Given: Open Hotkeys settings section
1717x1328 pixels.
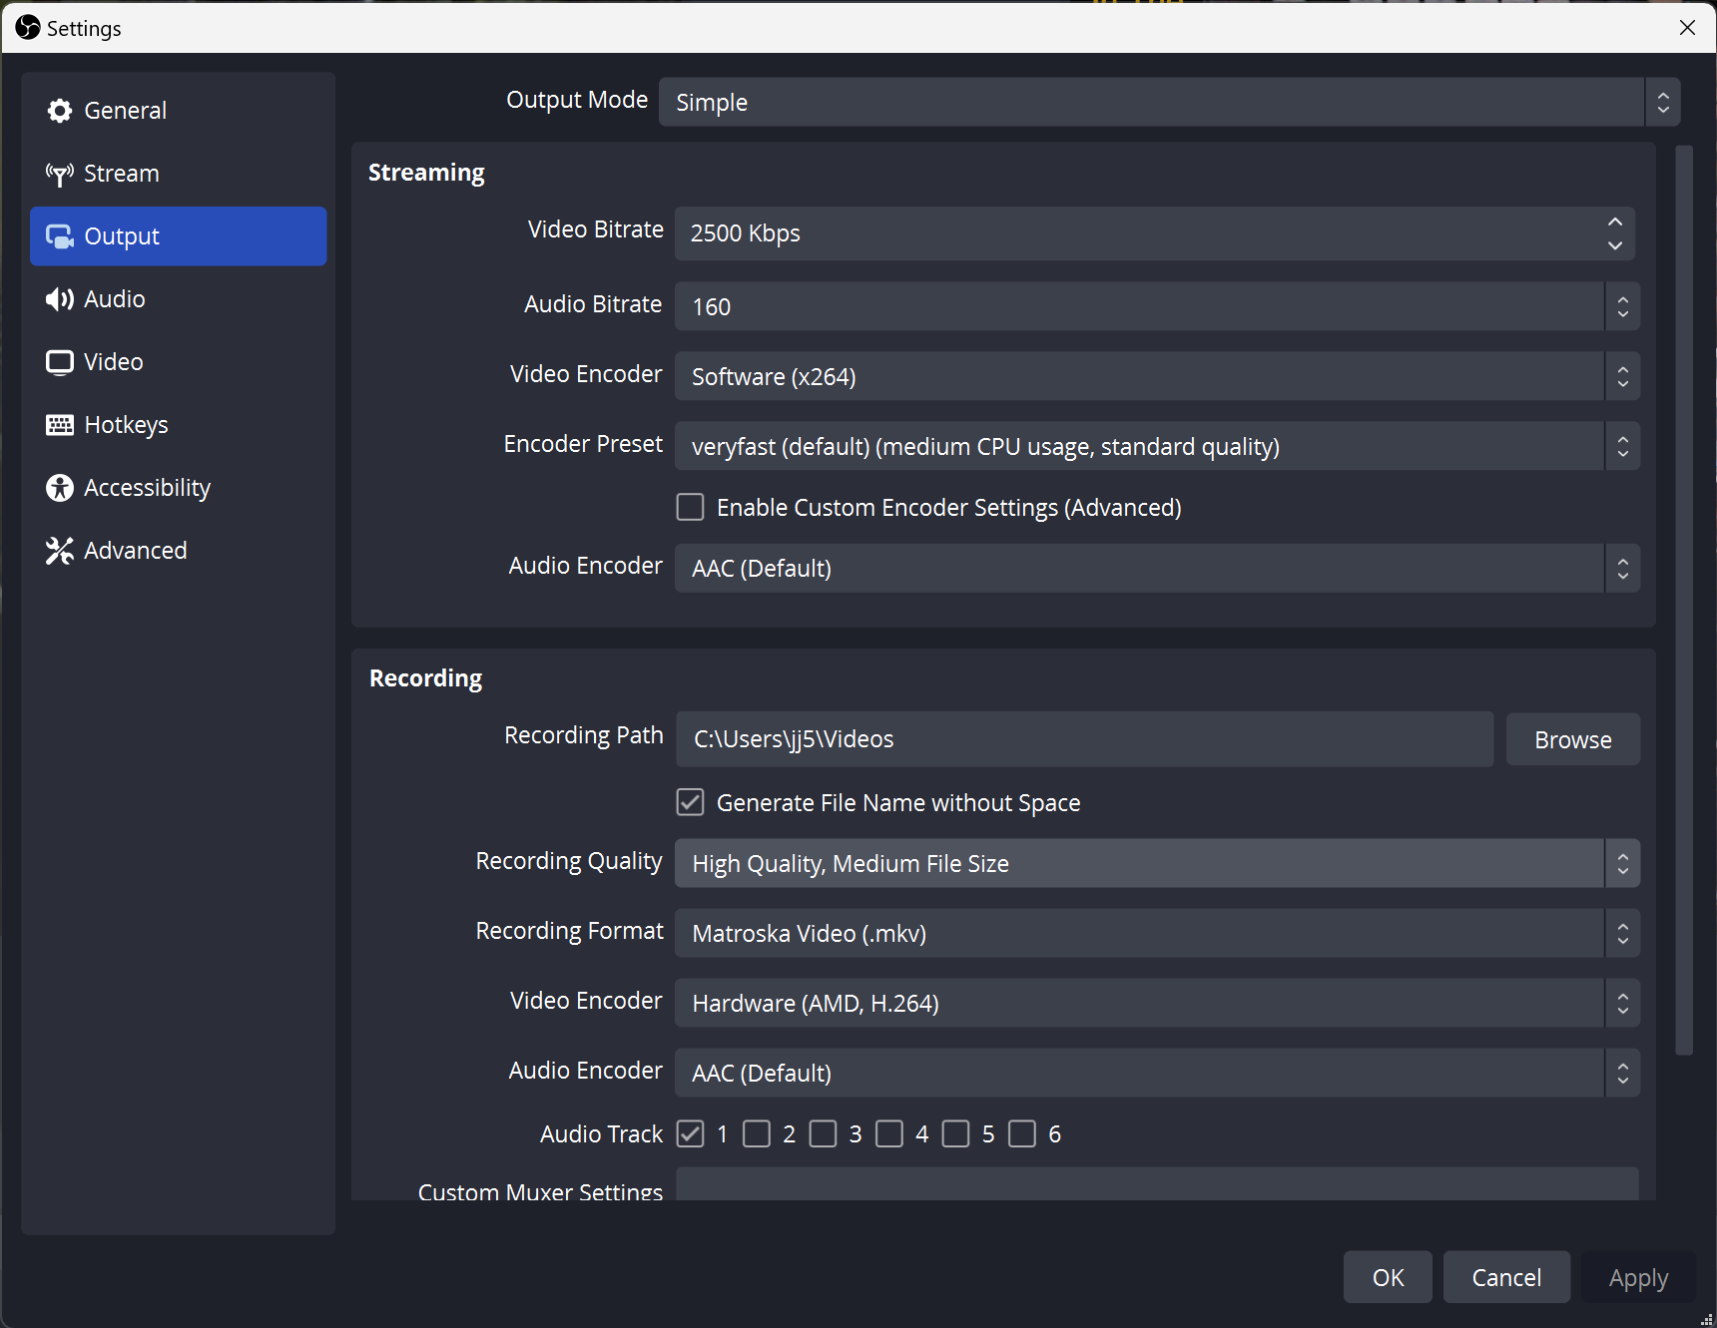Looking at the screenshot, I should [x=179, y=425].
